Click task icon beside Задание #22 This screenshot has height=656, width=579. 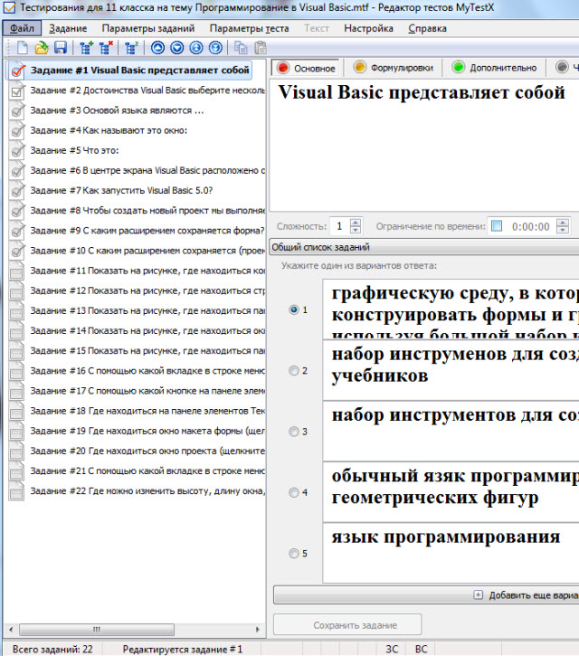16,492
